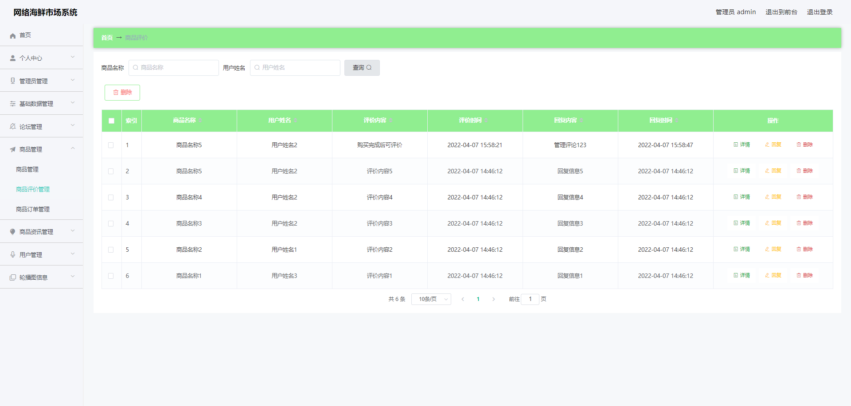Open 详情 for the 商品名称3 row
Image resolution: width=851 pixels, height=406 pixels.
point(742,223)
